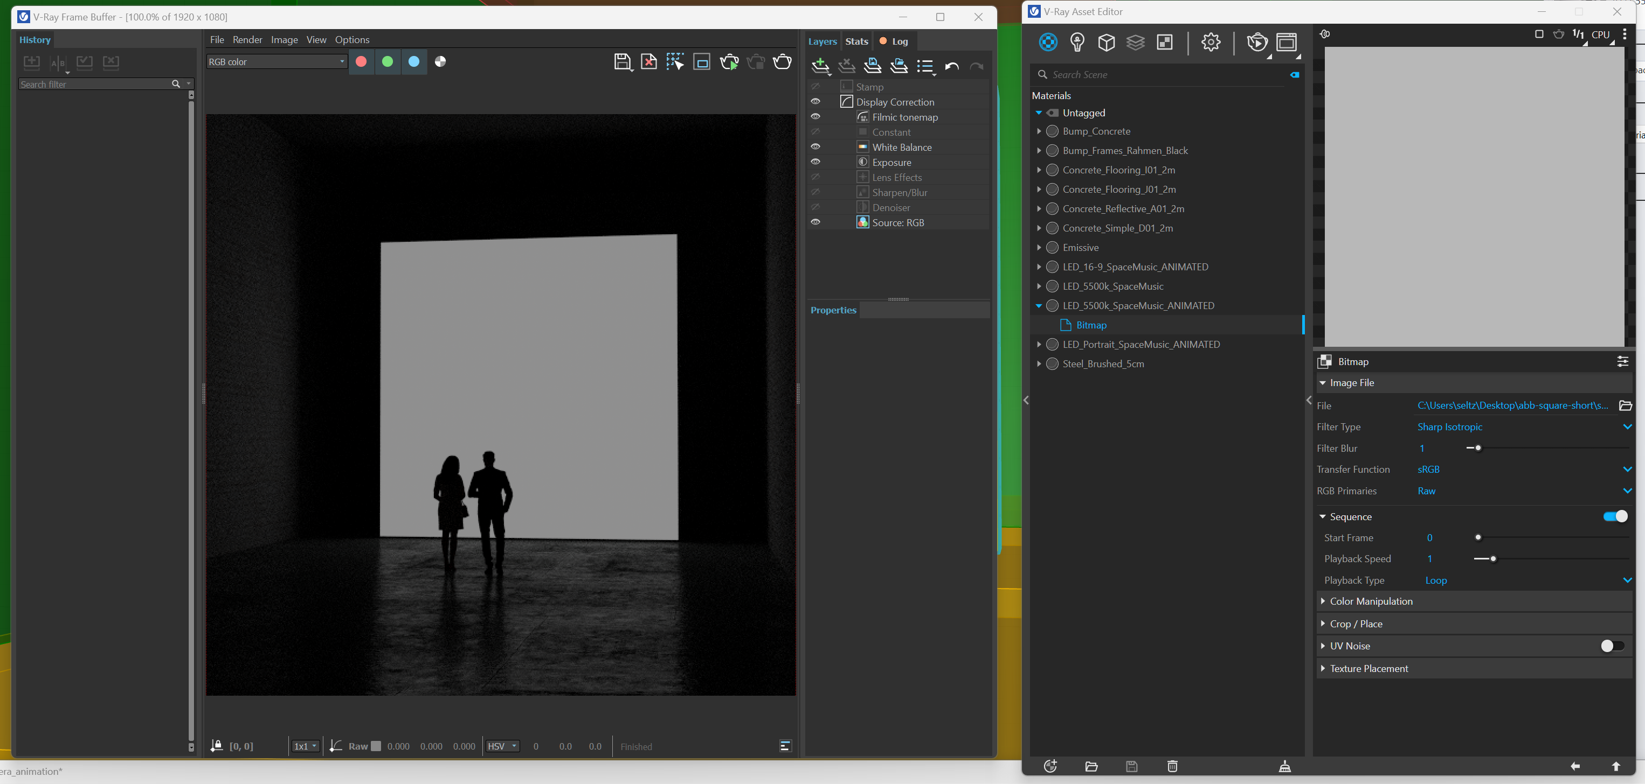Hide the Display Correction layer eye
Screen dimensions: 1645x784
[815, 101]
